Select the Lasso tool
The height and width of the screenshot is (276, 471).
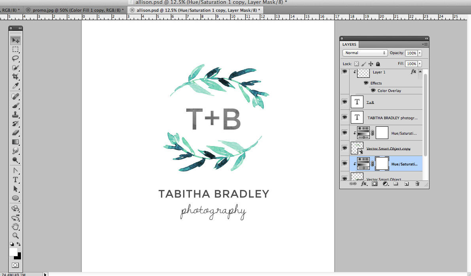[15, 58]
